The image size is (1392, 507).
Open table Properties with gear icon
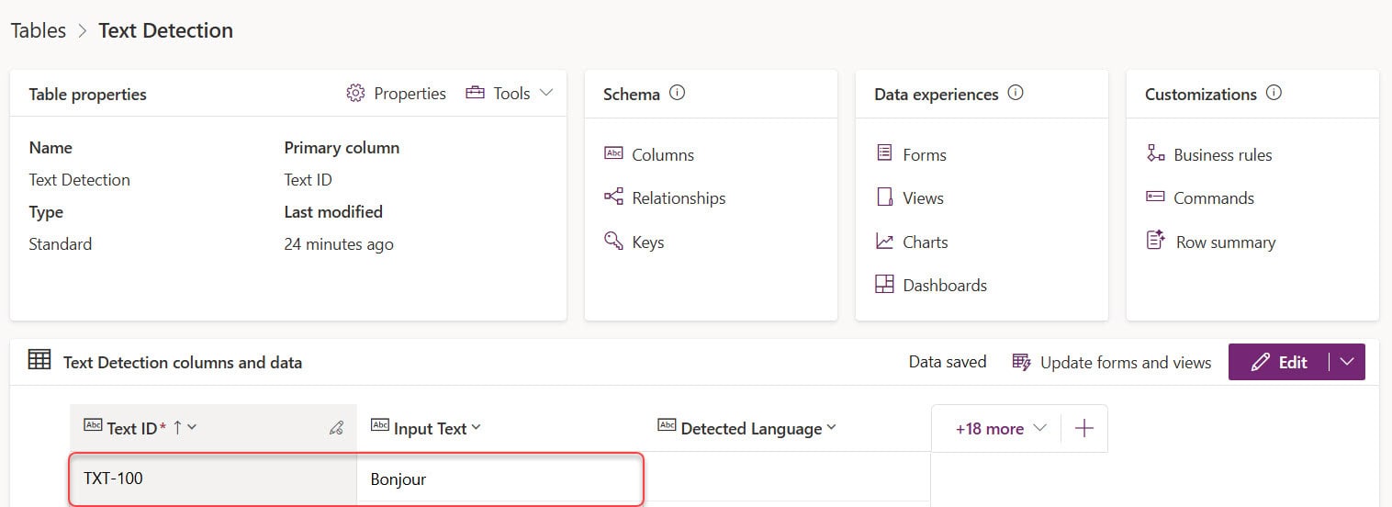pos(396,94)
